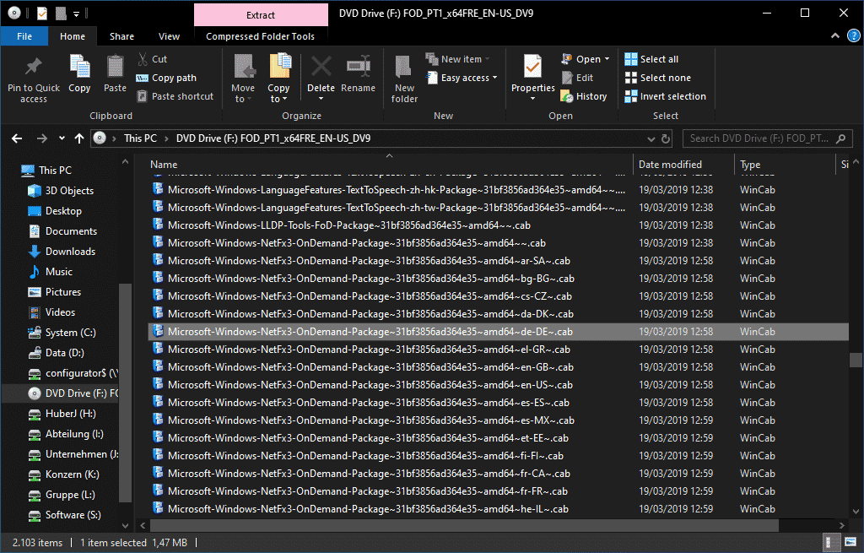Open the File menu

point(24,36)
